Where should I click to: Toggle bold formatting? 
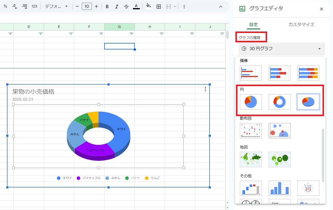tap(107, 7)
